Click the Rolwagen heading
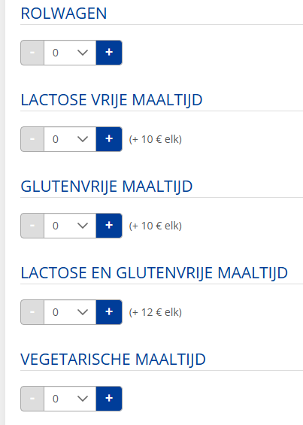The height and width of the screenshot is (425, 303). 64,14
